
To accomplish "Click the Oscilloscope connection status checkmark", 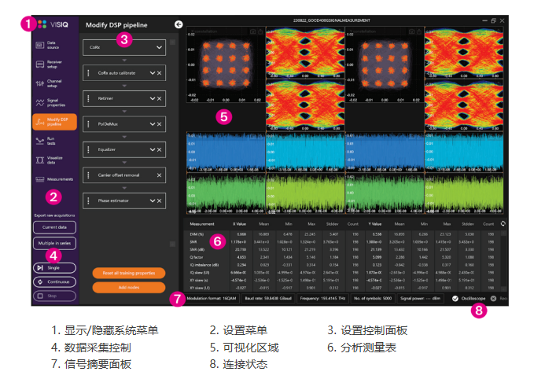I will [455, 298].
